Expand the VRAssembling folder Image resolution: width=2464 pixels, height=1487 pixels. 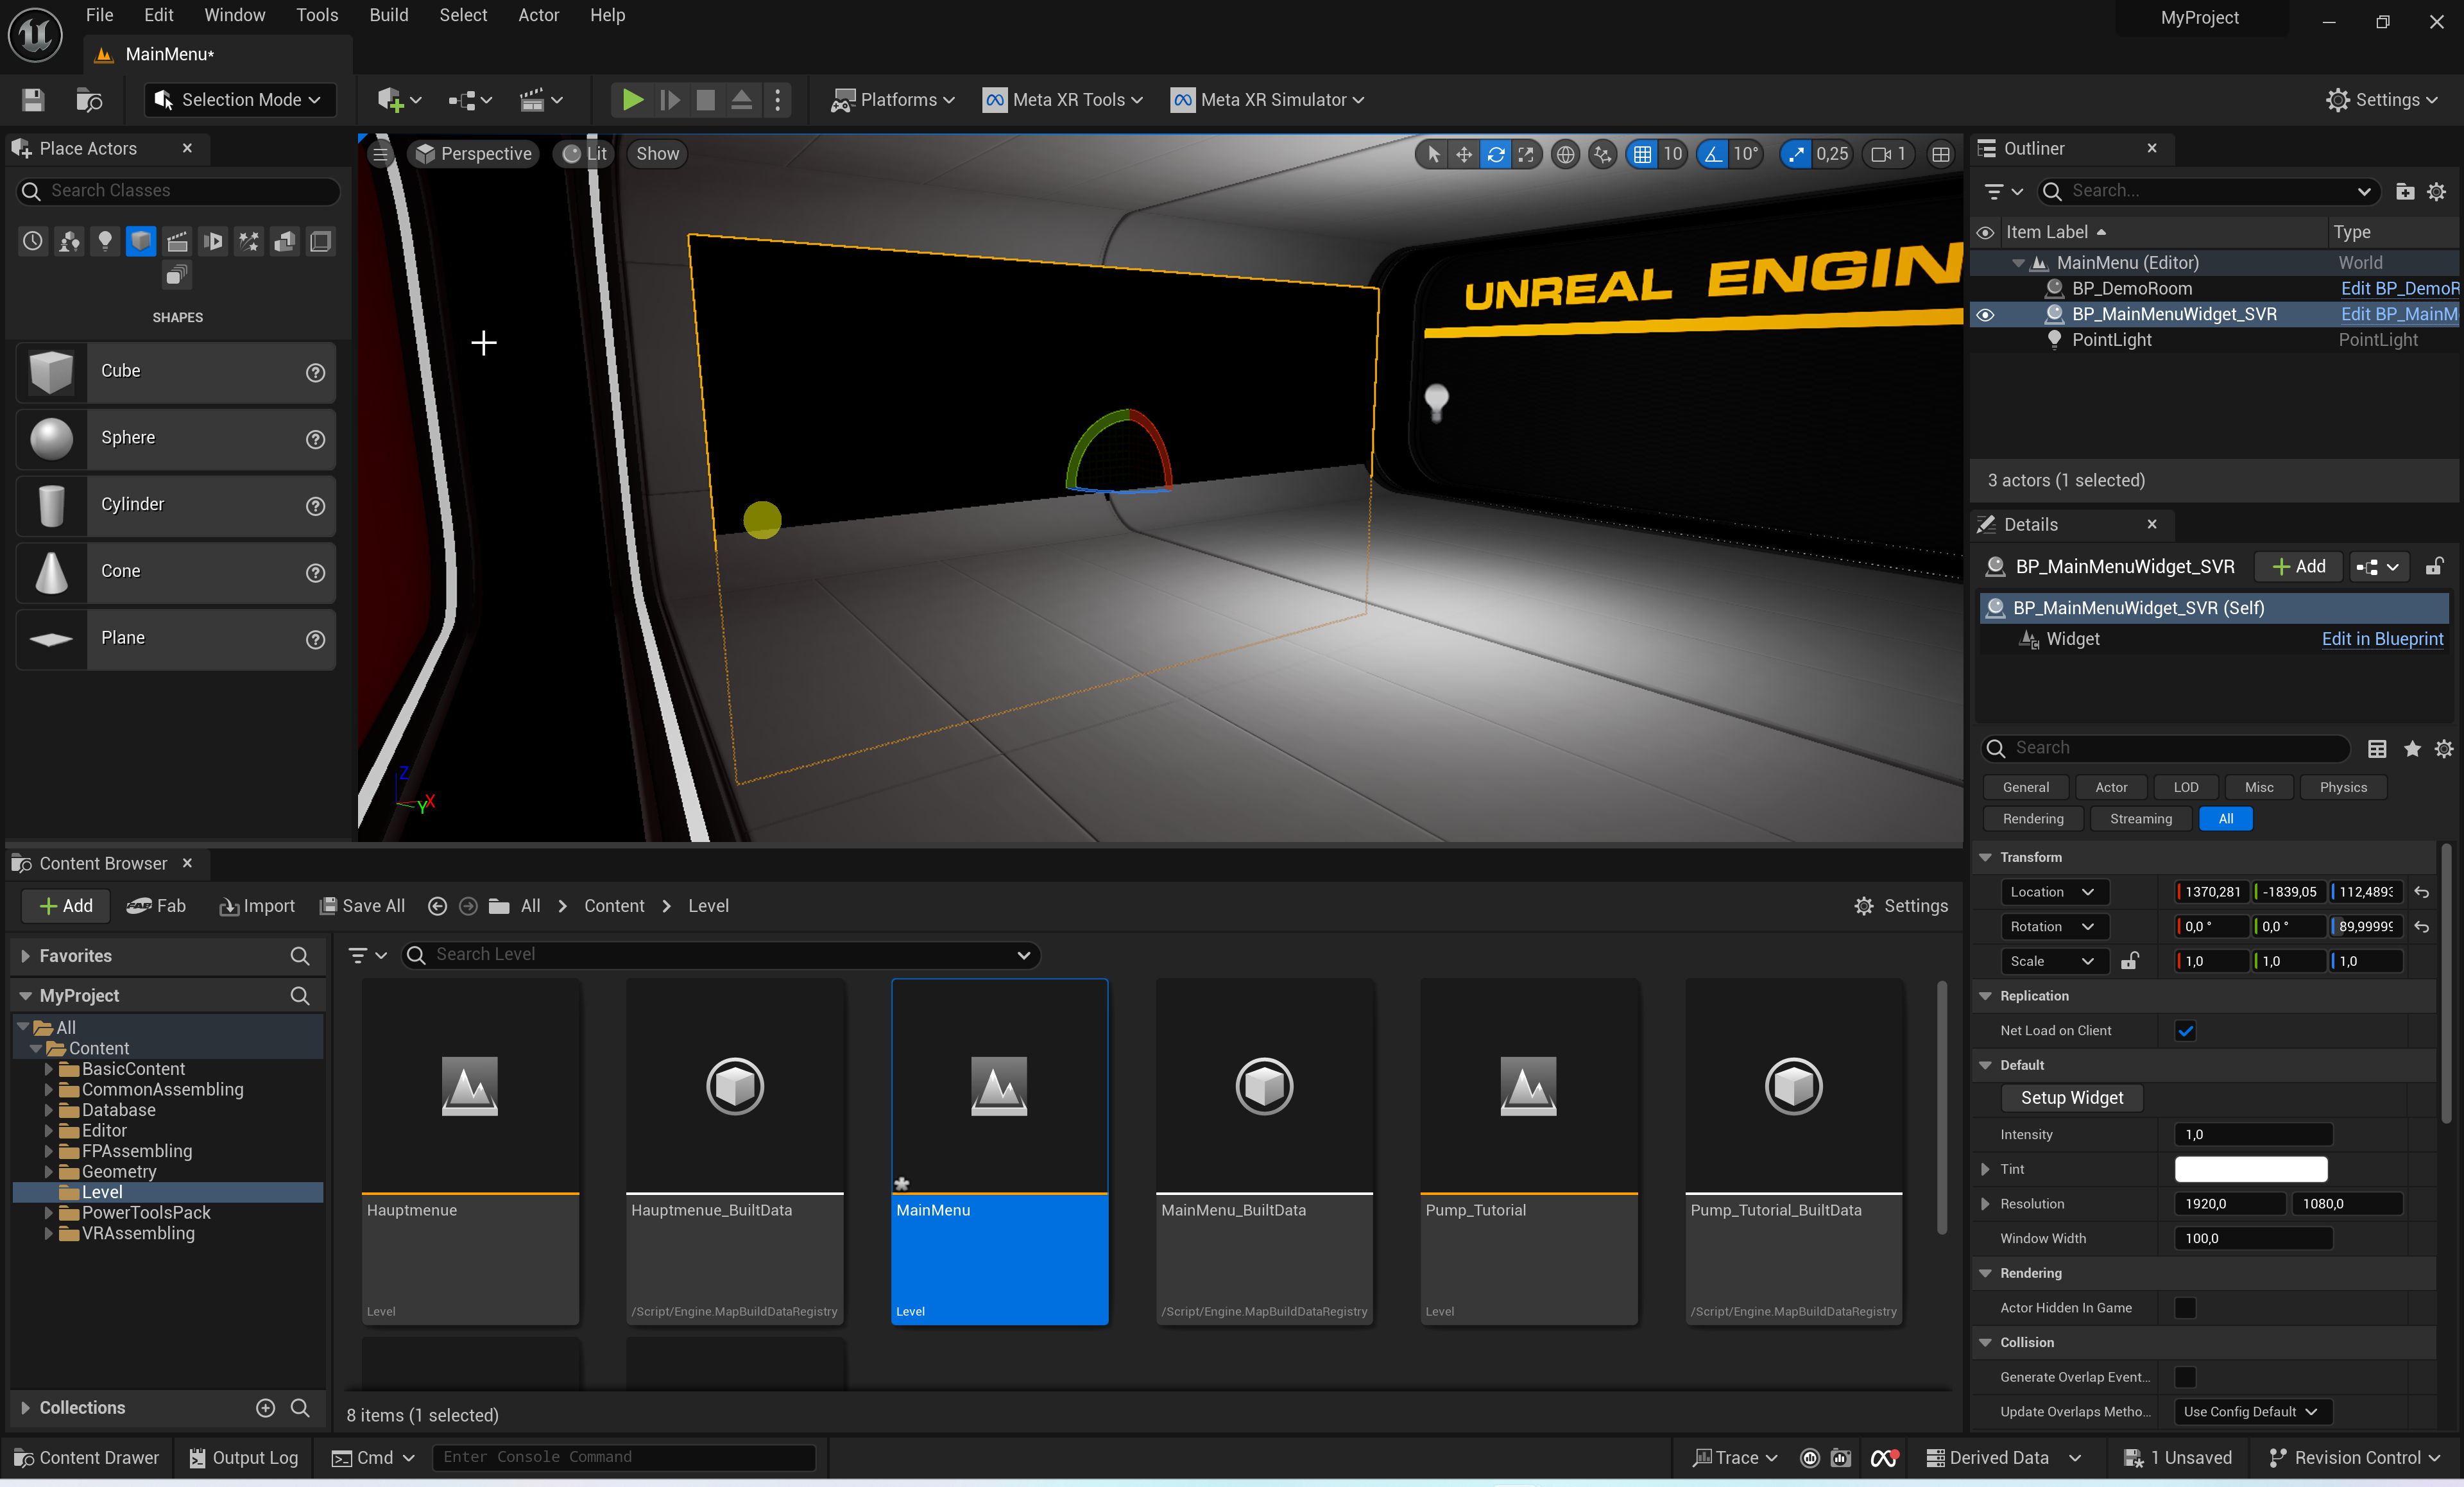(48, 1233)
